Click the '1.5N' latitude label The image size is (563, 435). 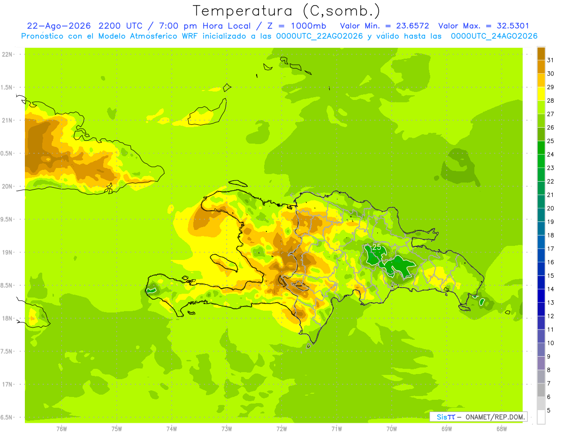pos(7,87)
